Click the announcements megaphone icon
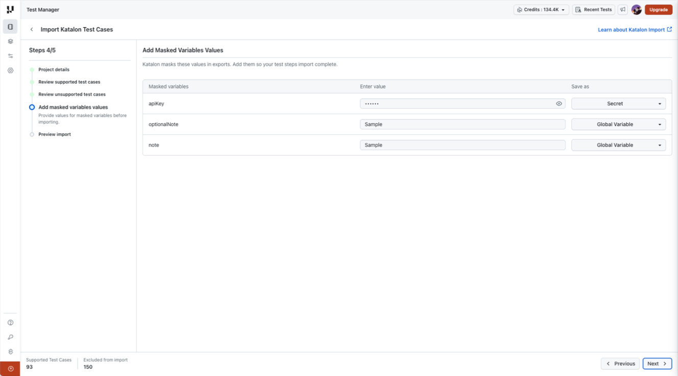This screenshot has width=678, height=376. (622, 10)
